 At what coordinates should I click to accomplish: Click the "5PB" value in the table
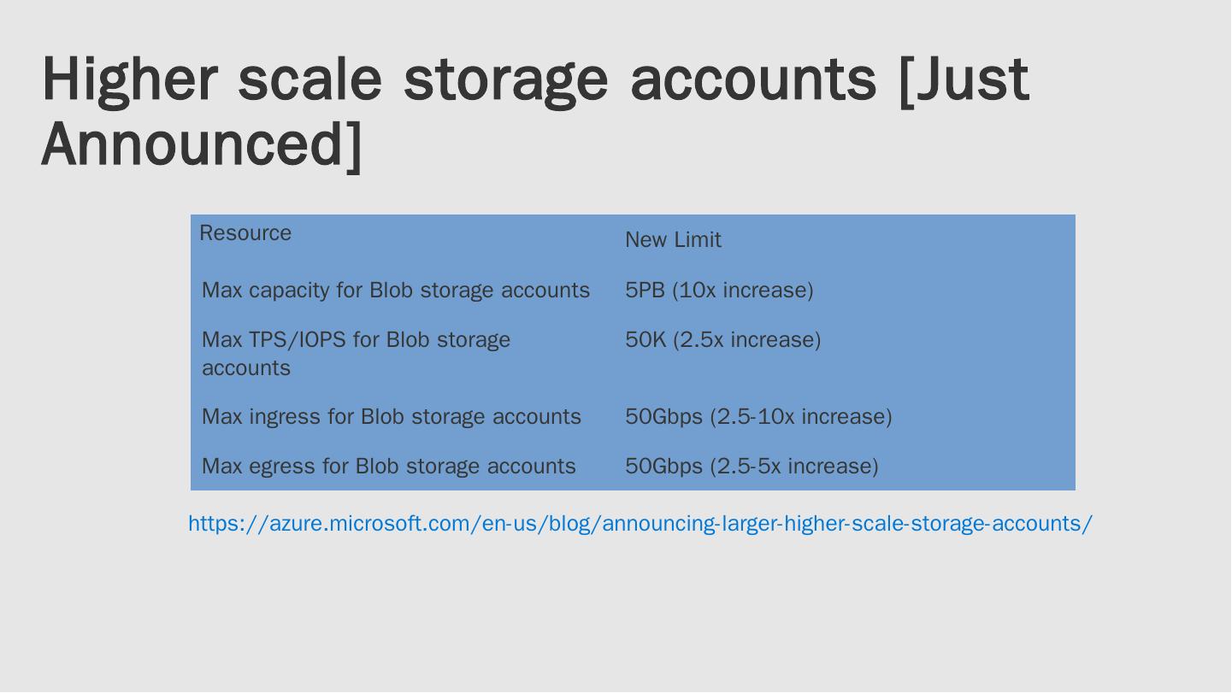pos(645,291)
